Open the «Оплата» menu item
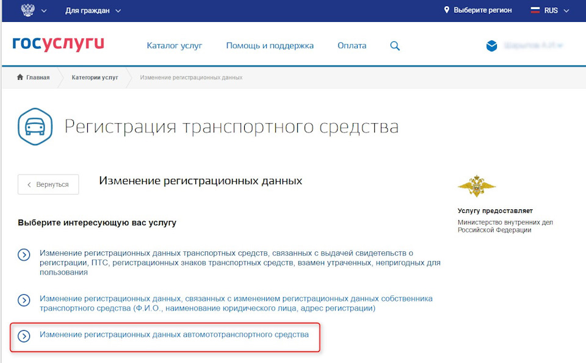586x363 pixels. pos(352,46)
